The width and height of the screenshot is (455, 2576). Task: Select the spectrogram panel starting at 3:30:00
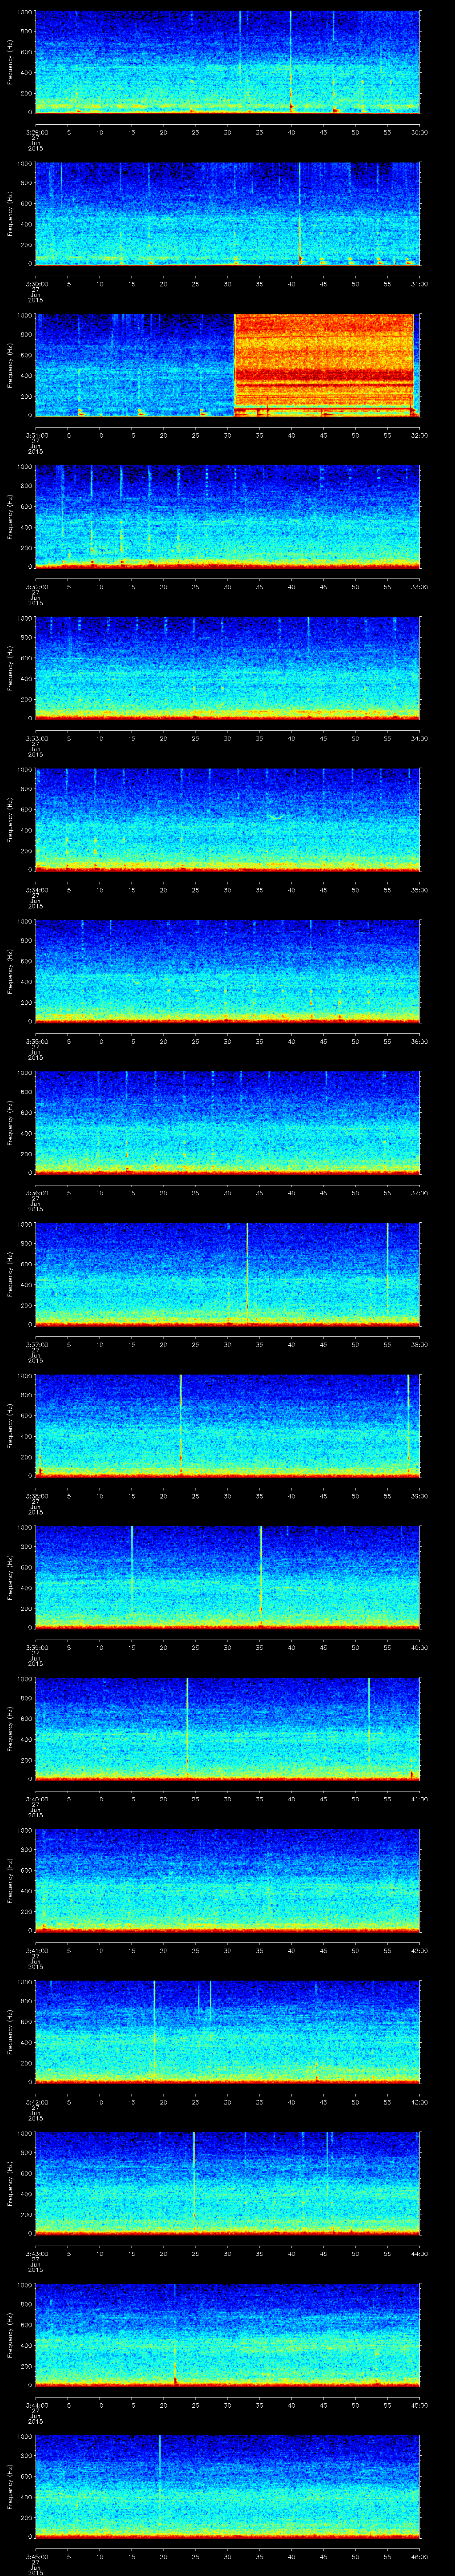point(228,213)
